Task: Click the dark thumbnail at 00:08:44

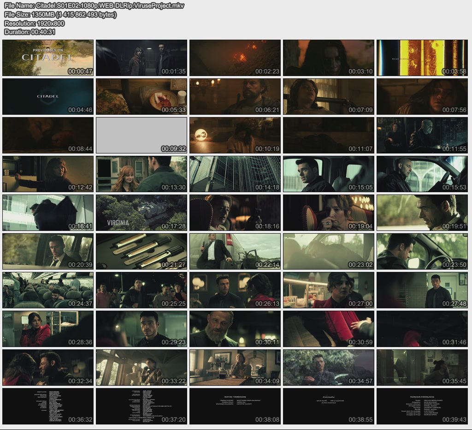Action: [x=48, y=135]
